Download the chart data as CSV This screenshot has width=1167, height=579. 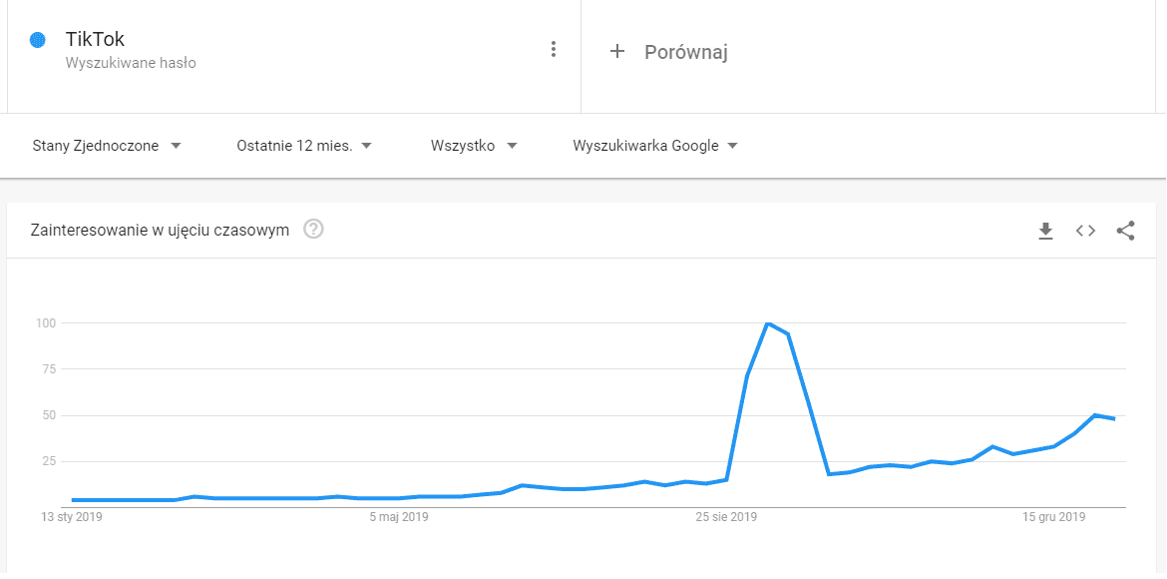click(1045, 231)
